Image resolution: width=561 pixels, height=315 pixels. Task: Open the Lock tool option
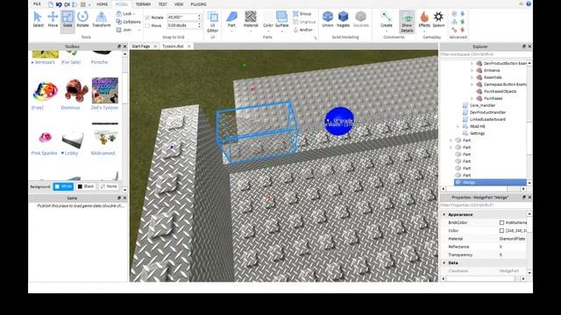tap(125, 14)
